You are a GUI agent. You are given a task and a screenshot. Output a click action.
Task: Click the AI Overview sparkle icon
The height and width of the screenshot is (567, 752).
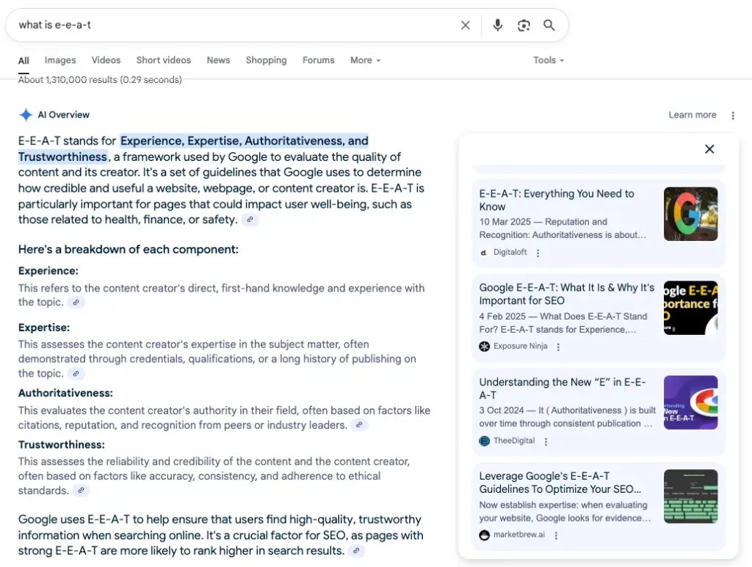[26, 115]
